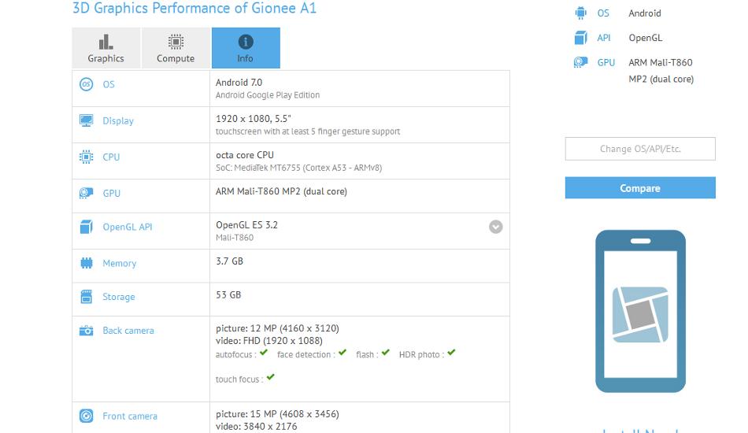Select the 3.7 GB memory value

tap(229, 261)
